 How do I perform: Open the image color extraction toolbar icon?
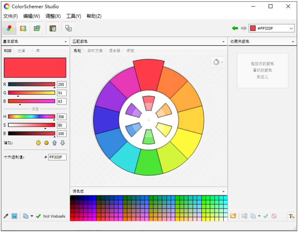click(x=23, y=28)
